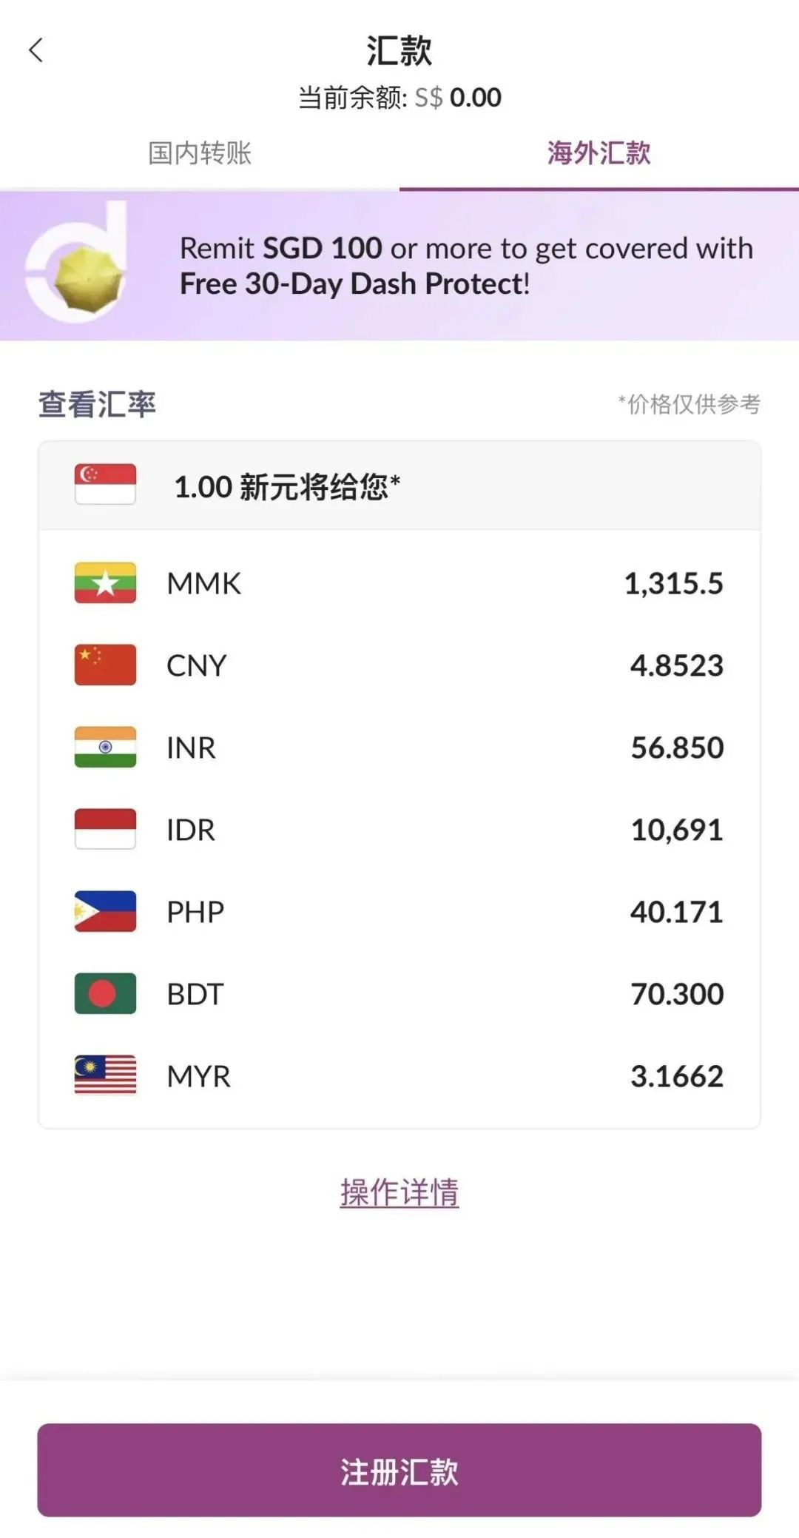
Task: Select the MMK exchange rate row
Action: coord(399,584)
